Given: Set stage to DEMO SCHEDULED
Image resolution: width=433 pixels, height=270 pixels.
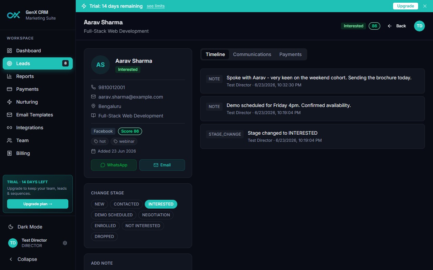Looking at the screenshot, I should (x=114, y=215).
